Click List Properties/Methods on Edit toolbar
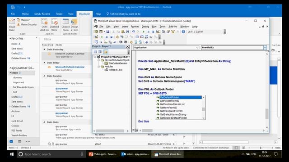289x162 pixels. (96, 42)
